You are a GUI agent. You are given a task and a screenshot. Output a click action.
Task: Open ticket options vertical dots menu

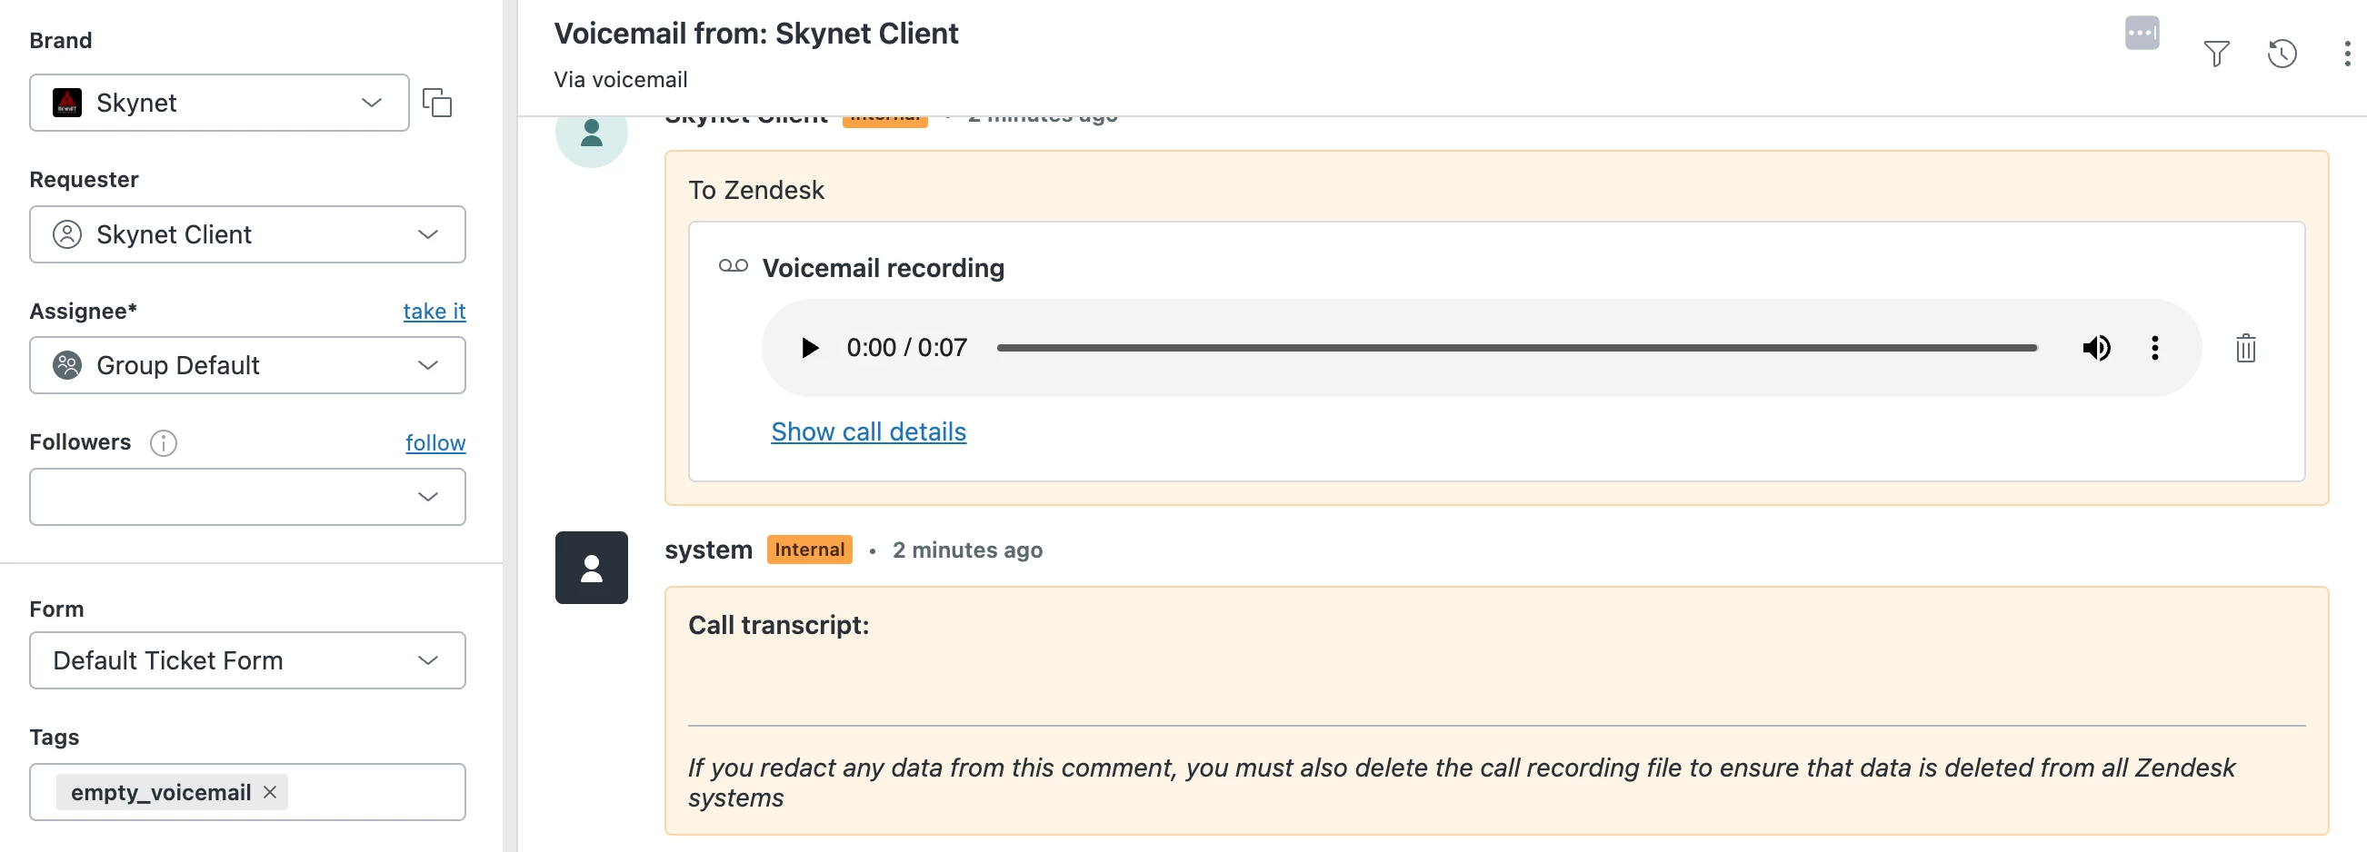pyautogui.click(x=2346, y=54)
